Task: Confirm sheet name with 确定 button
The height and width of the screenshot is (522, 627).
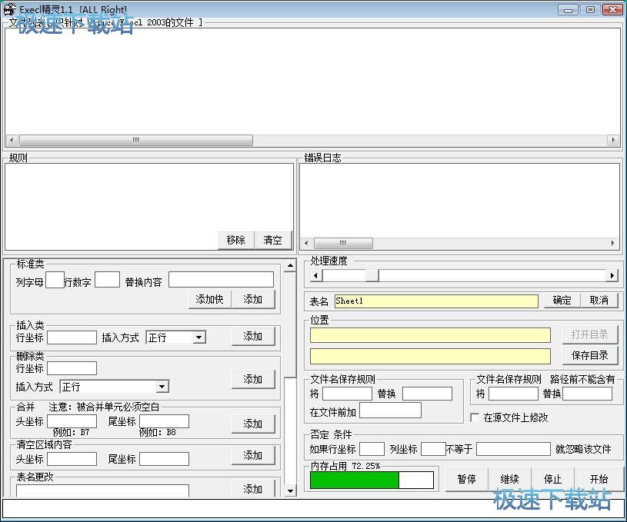Action: point(562,301)
